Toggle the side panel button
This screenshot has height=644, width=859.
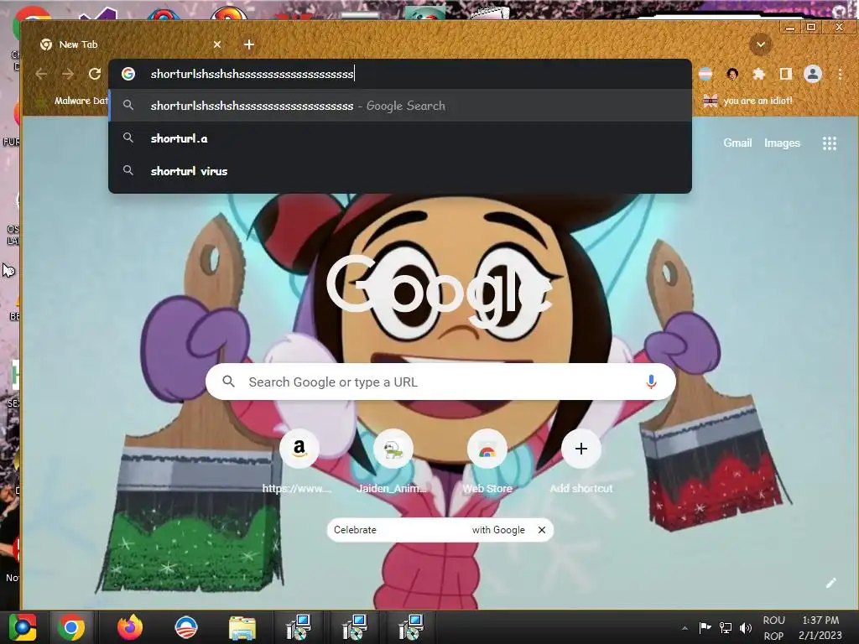point(785,74)
